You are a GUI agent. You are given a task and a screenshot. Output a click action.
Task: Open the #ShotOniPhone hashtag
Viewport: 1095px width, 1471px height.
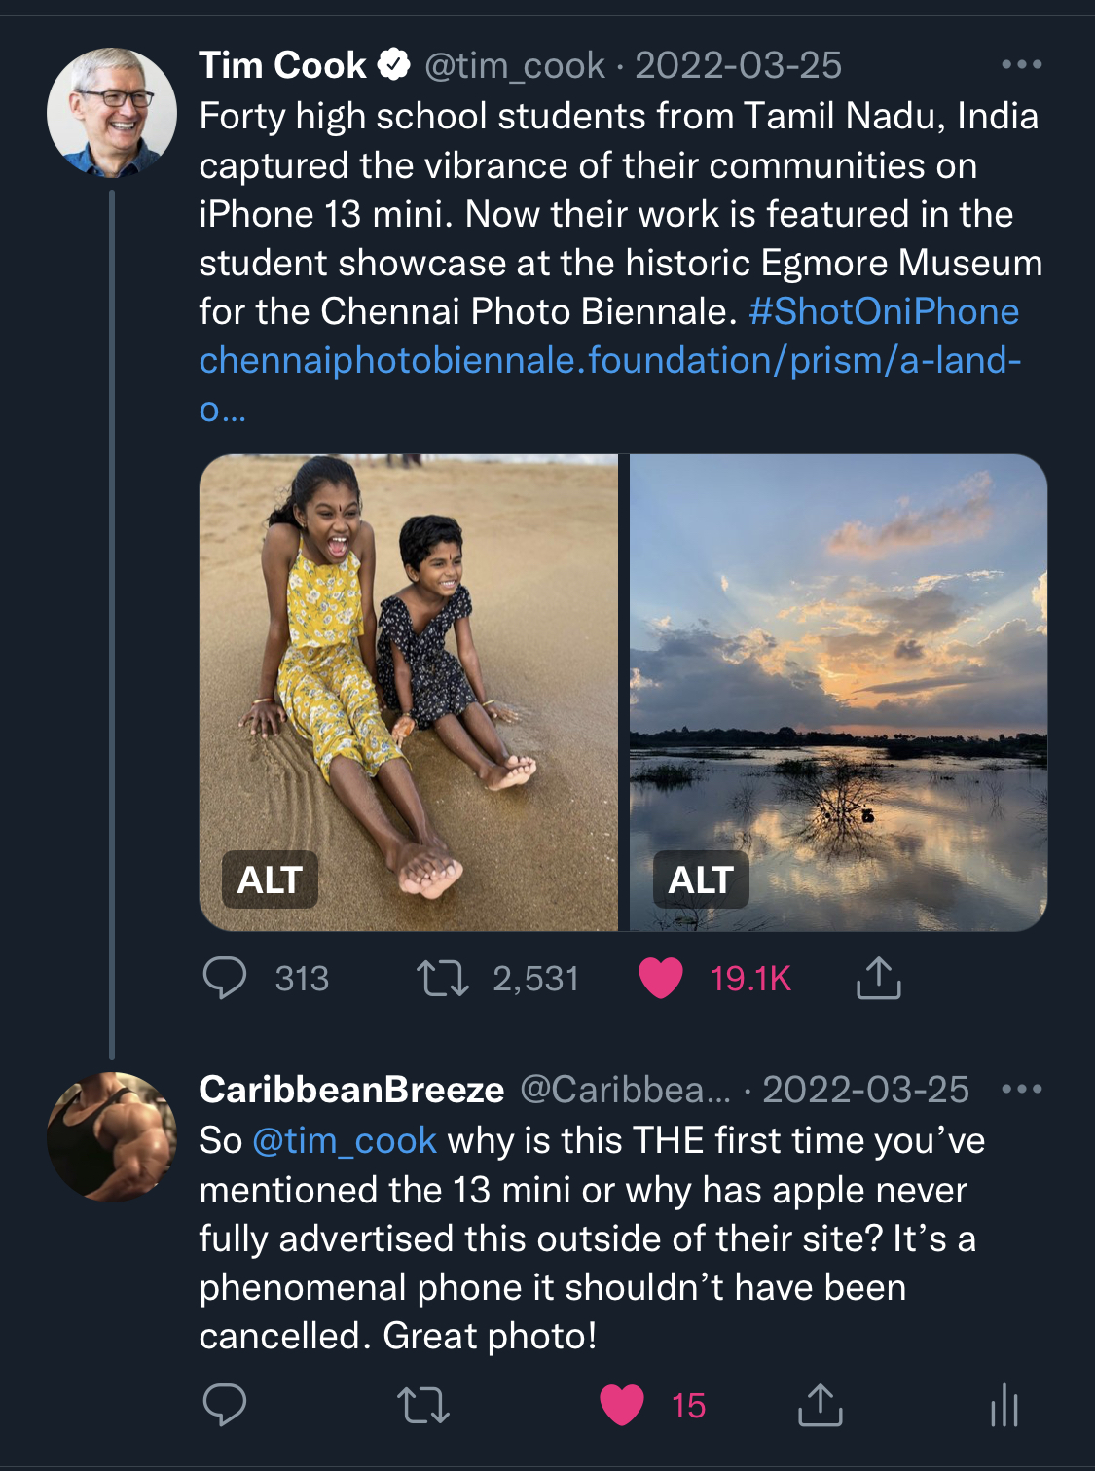click(884, 311)
